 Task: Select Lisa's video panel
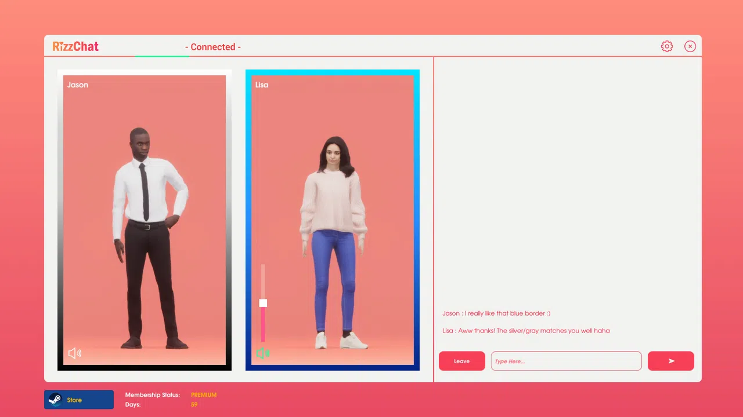point(333,220)
